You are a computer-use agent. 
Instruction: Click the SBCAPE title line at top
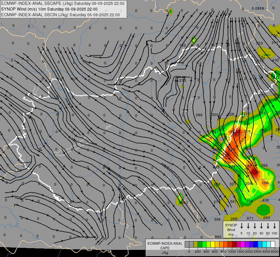point(63,3)
